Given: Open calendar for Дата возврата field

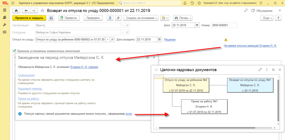Looking at the screenshot, I should click(x=159, y=40).
